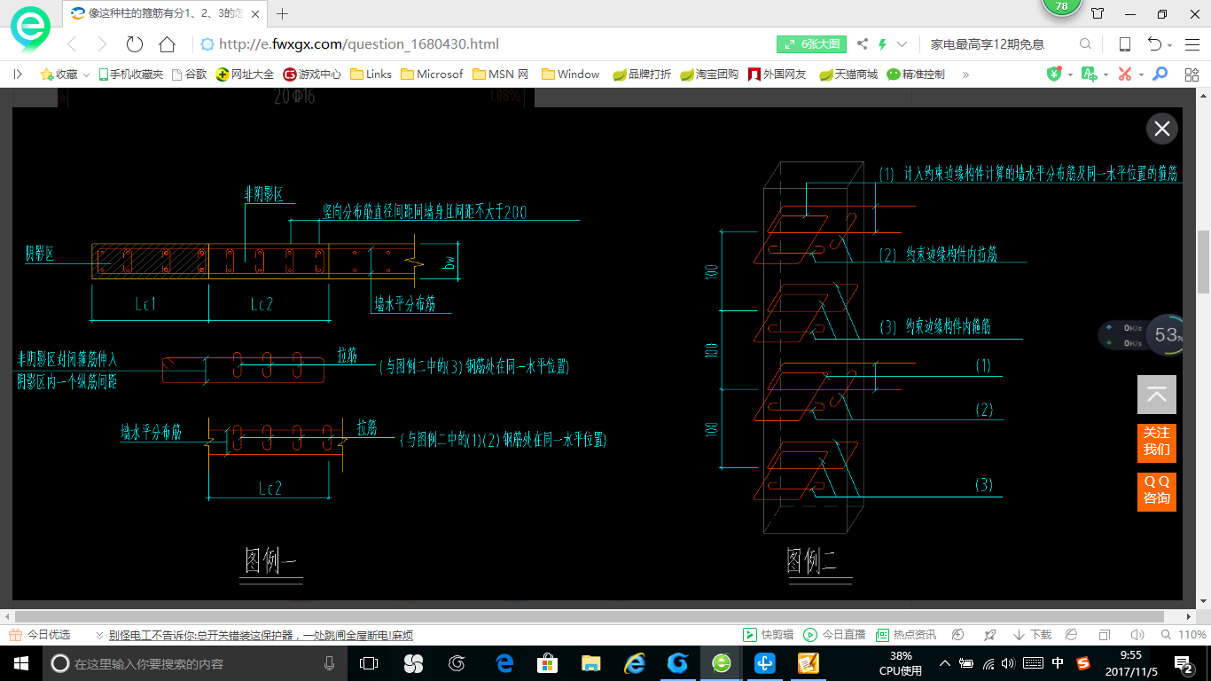Click the 53% speed ball widget
The image size is (1211, 681).
coord(1167,335)
